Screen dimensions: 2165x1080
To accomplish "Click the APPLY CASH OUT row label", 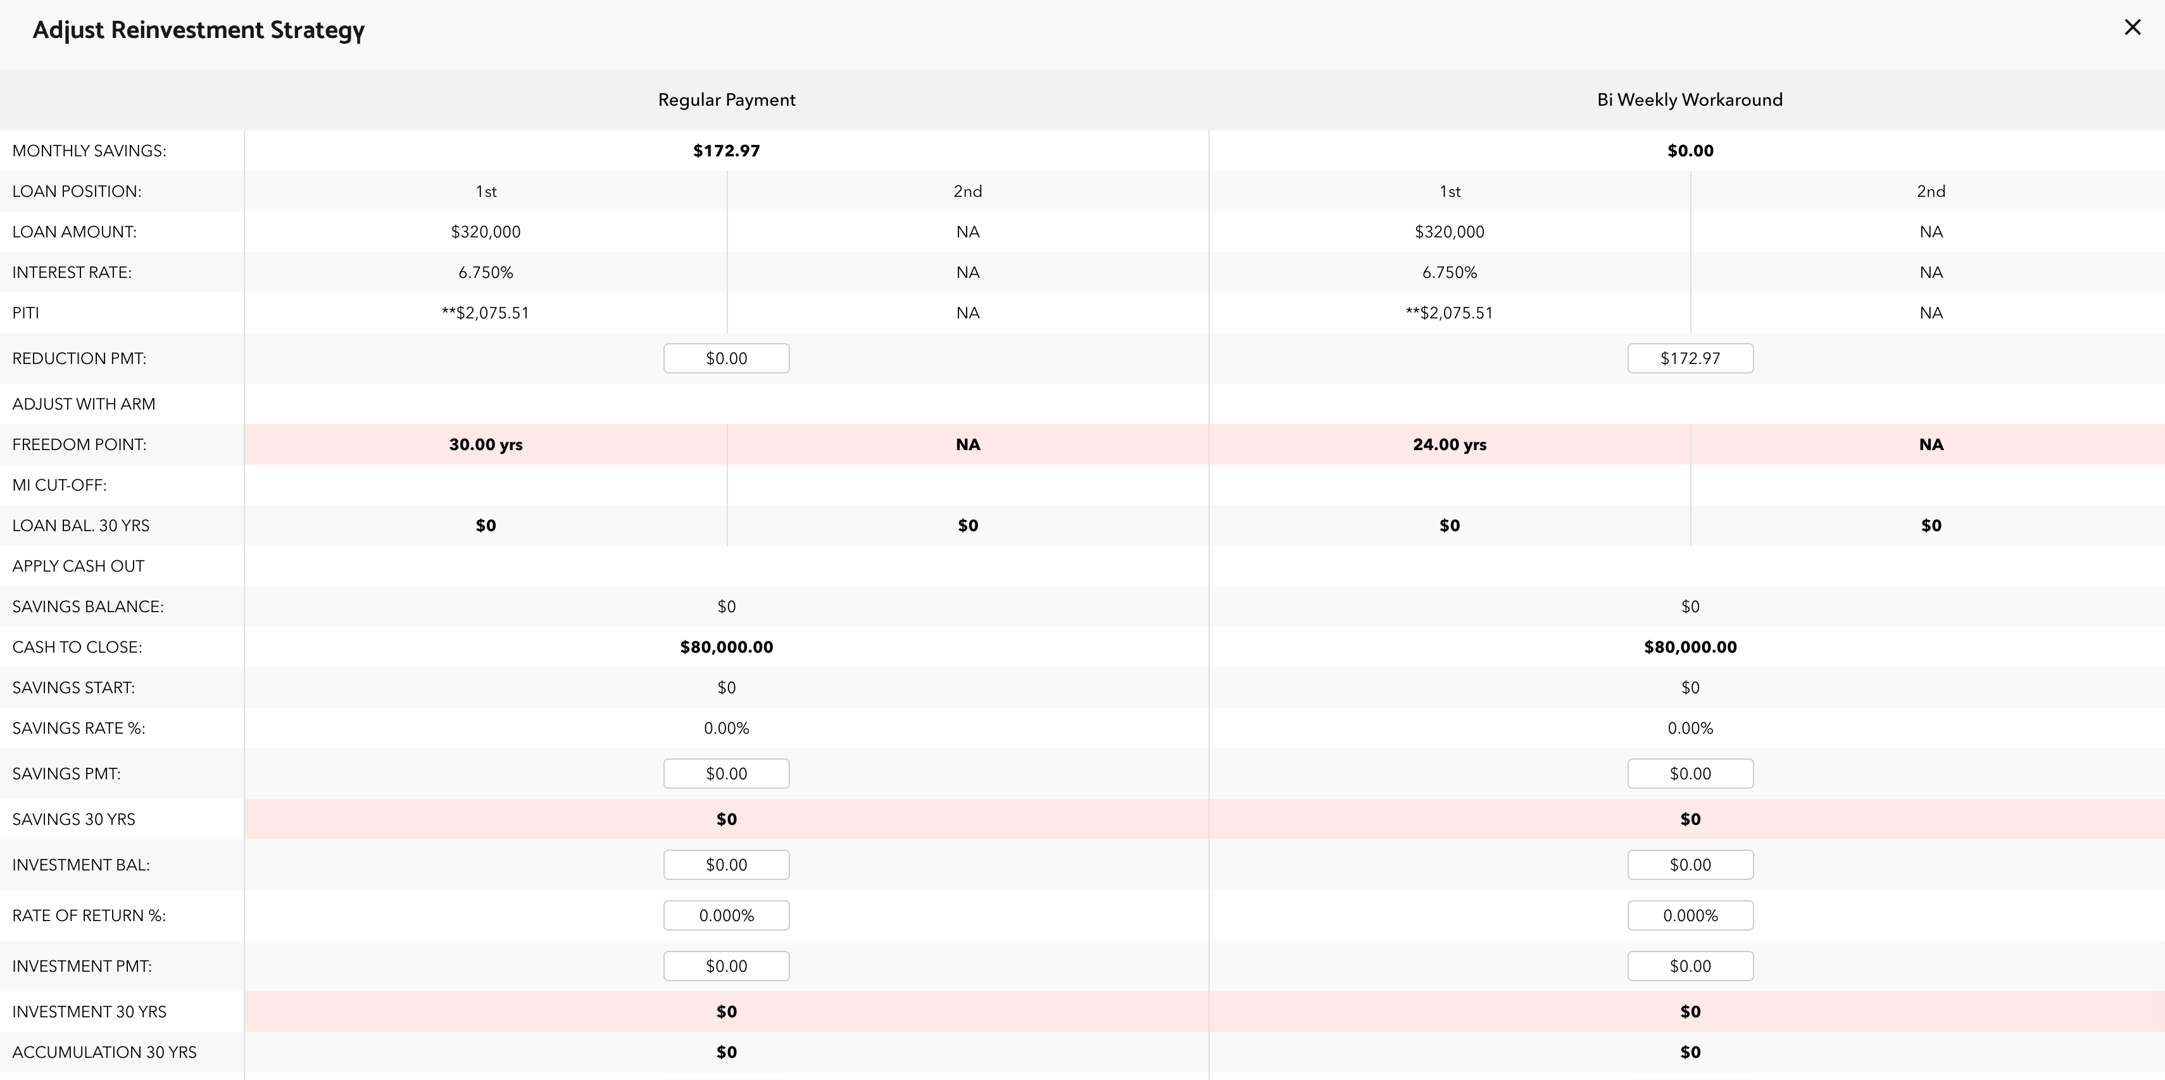I will [x=78, y=567].
